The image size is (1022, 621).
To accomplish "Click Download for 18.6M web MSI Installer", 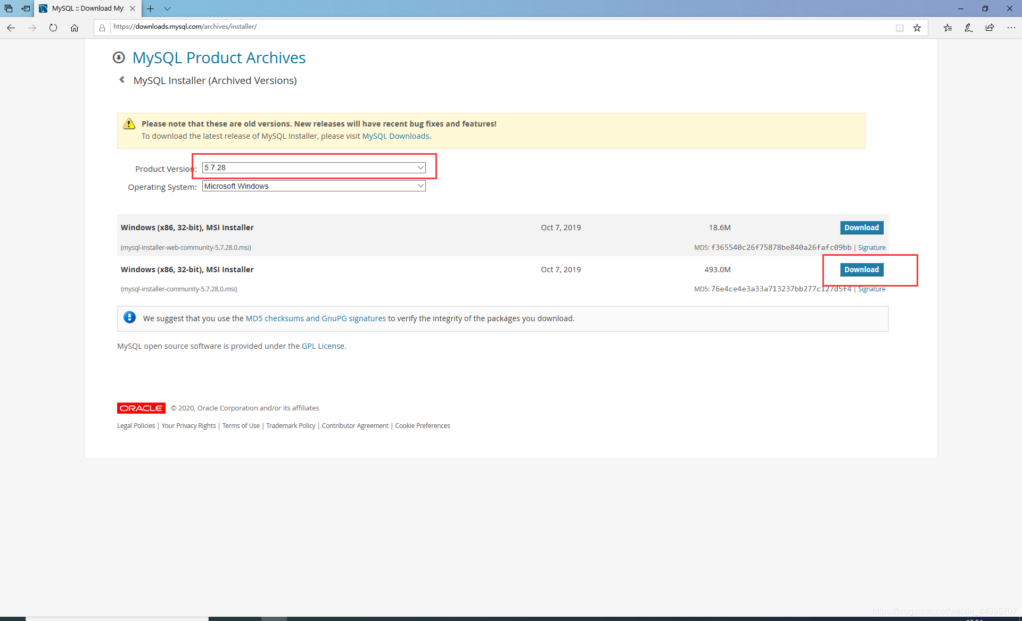I will [x=861, y=228].
